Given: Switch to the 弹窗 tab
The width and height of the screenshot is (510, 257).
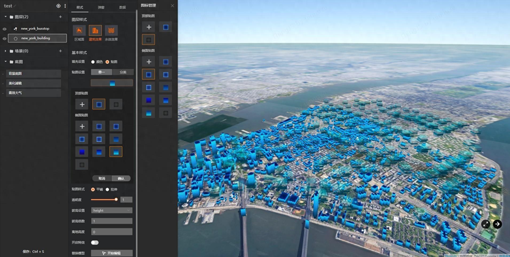Looking at the screenshot, I should coord(101,7).
